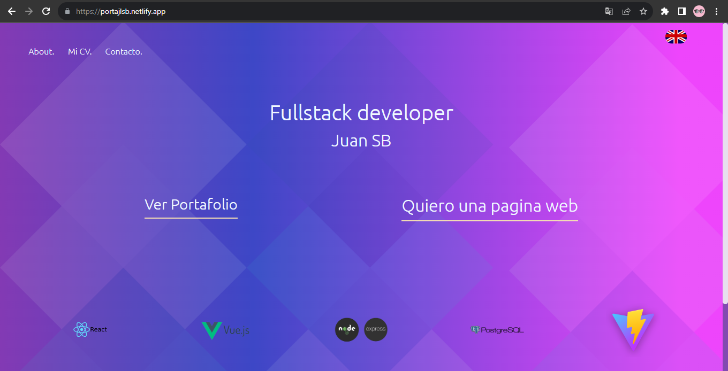This screenshot has width=728, height=371.
Task: Click the Express round logo
Action: (x=376, y=329)
